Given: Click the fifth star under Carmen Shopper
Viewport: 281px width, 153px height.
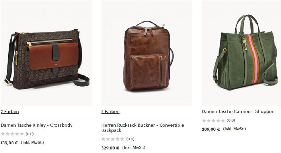Looking at the screenshot, I should [x=223, y=121].
